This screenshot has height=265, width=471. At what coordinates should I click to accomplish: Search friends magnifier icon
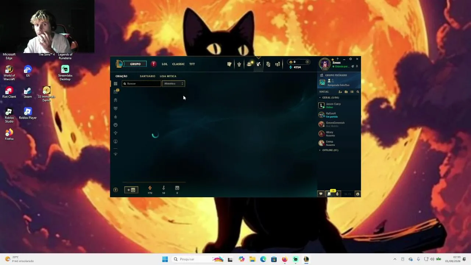pyautogui.click(x=358, y=92)
